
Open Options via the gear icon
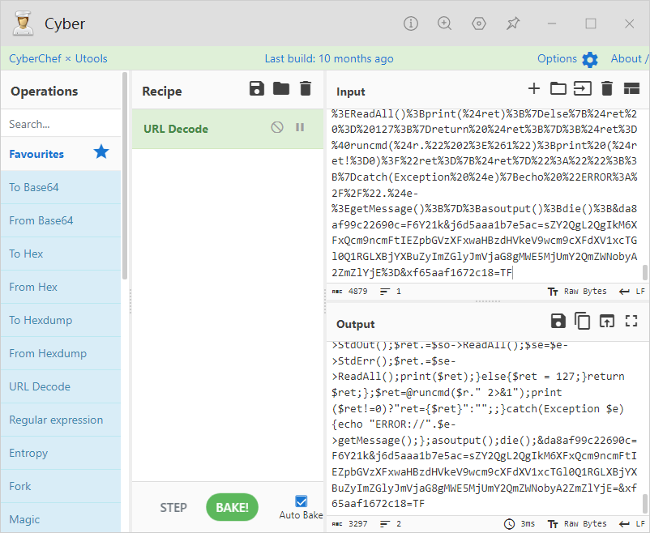(590, 60)
